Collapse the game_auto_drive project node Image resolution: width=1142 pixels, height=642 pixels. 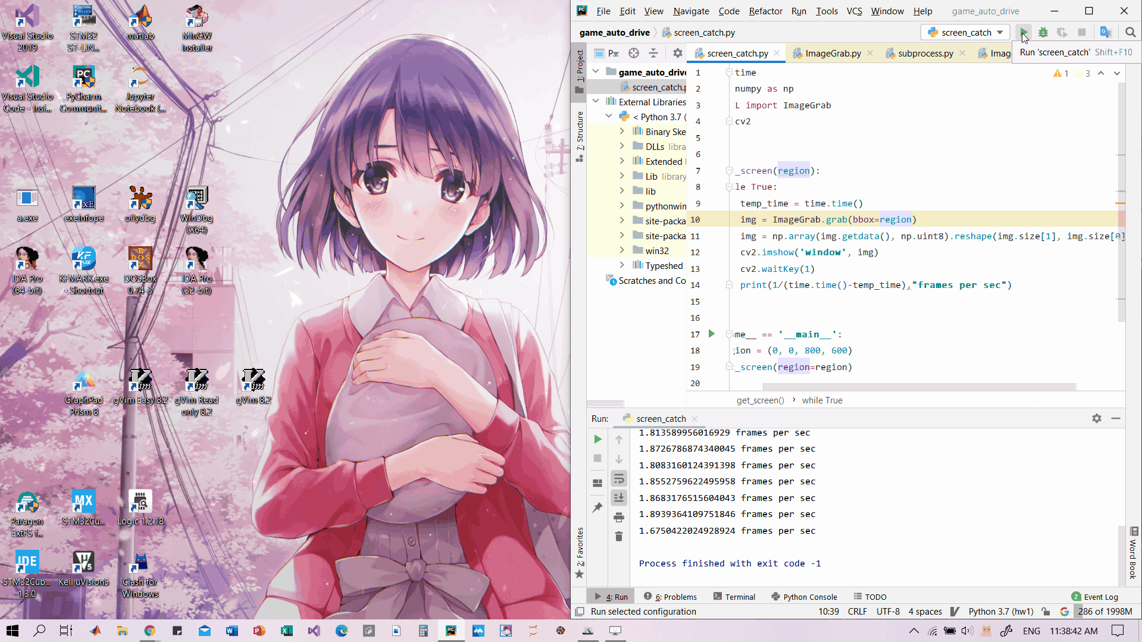(596, 72)
